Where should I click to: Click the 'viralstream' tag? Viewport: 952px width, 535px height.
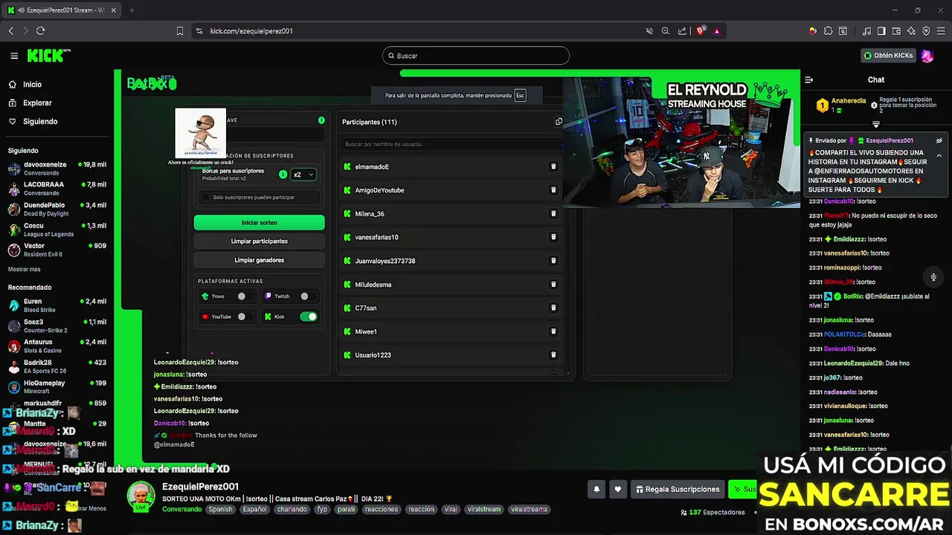pos(484,510)
